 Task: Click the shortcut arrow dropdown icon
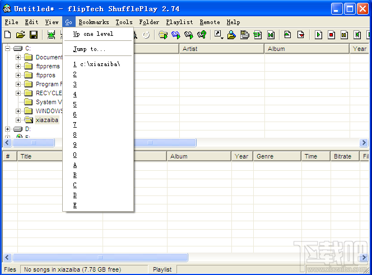point(218,35)
